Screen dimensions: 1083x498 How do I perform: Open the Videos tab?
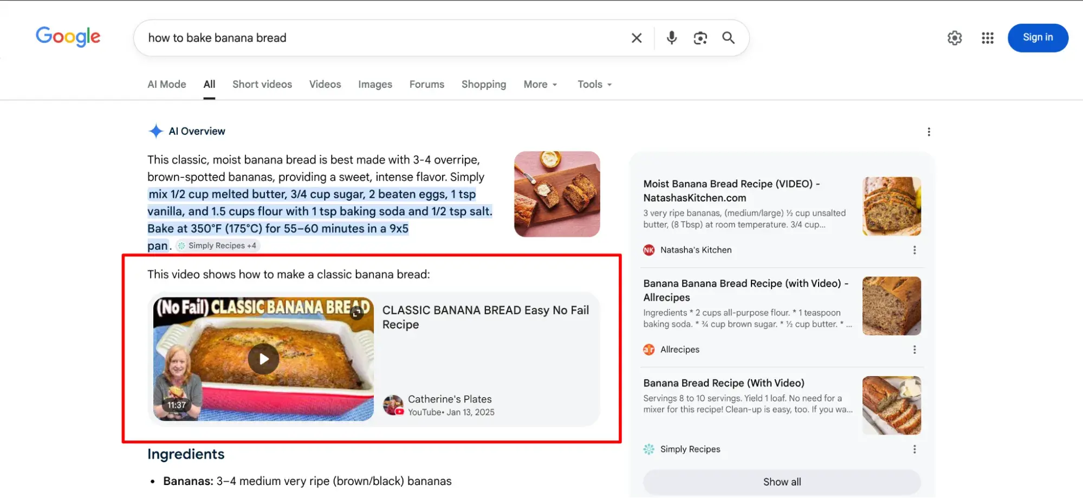325,84
